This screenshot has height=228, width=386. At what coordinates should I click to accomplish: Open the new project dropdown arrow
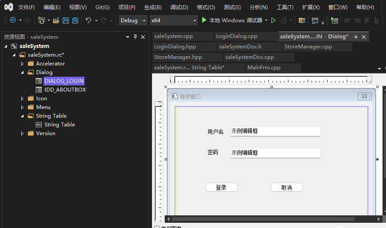(49, 20)
